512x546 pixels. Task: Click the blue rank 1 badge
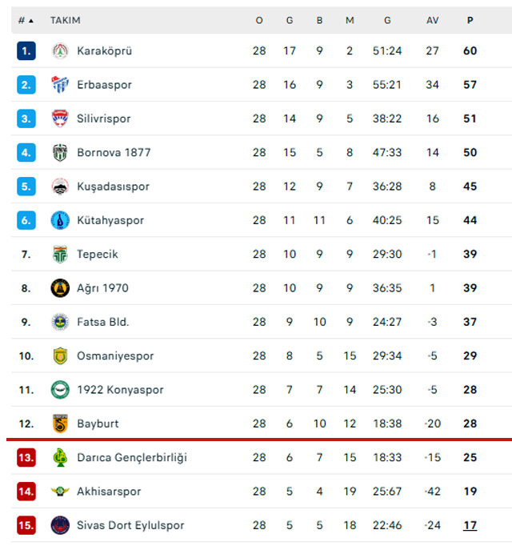(x=26, y=51)
